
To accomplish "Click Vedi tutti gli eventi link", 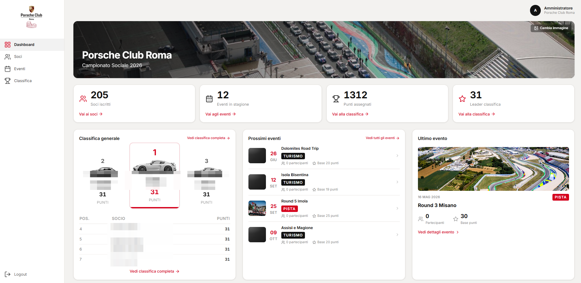I will tap(383, 138).
